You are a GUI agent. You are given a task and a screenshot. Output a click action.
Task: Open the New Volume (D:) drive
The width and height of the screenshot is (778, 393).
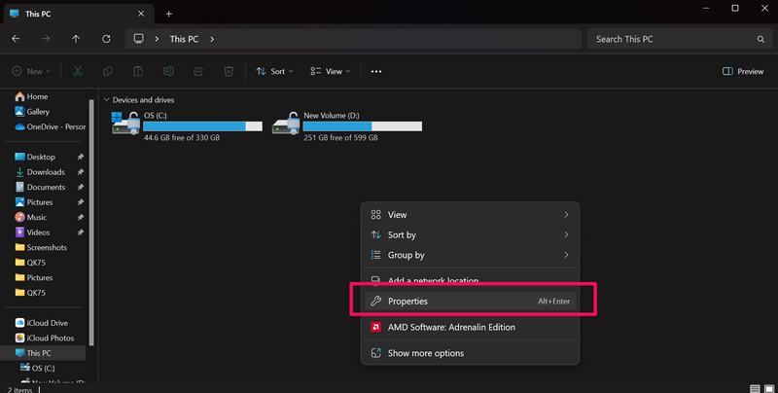[x=286, y=124]
